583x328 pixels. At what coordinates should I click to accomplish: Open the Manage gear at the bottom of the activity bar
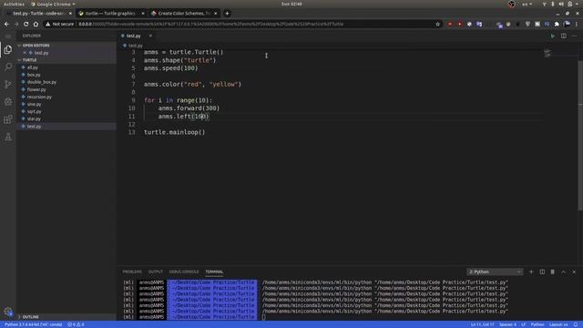(x=8, y=312)
